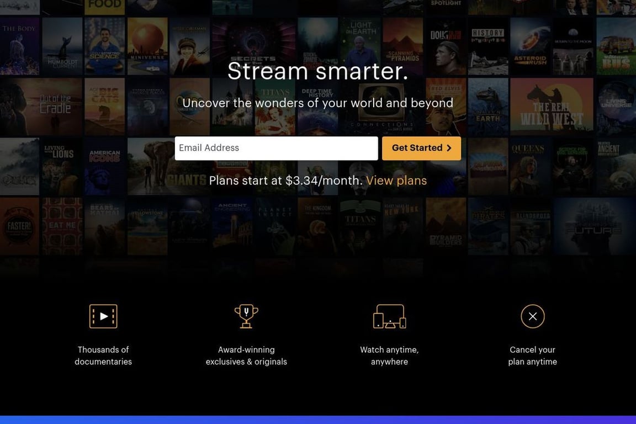This screenshot has height=424, width=636.
Task: Open the Ancient Engineering poster
Action: (232, 226)
